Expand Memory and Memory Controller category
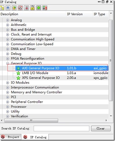The image size is (115, 141). pos(8,92)
